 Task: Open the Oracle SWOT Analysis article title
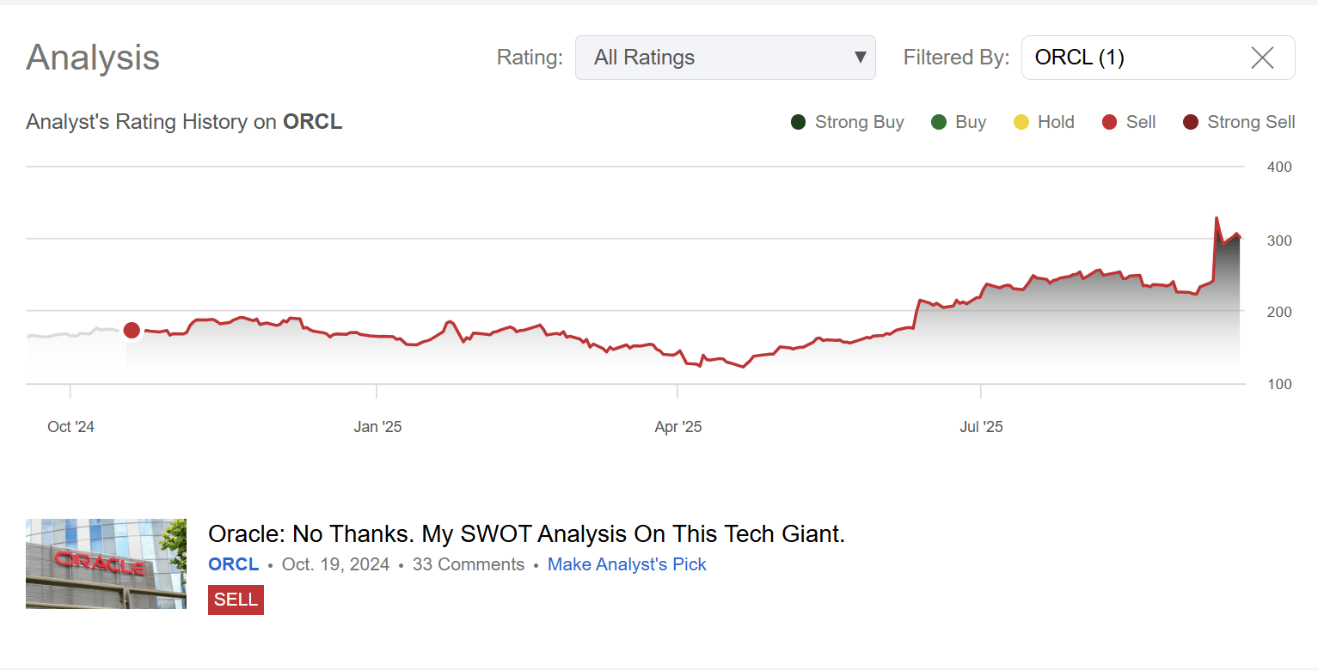(526, 534)
